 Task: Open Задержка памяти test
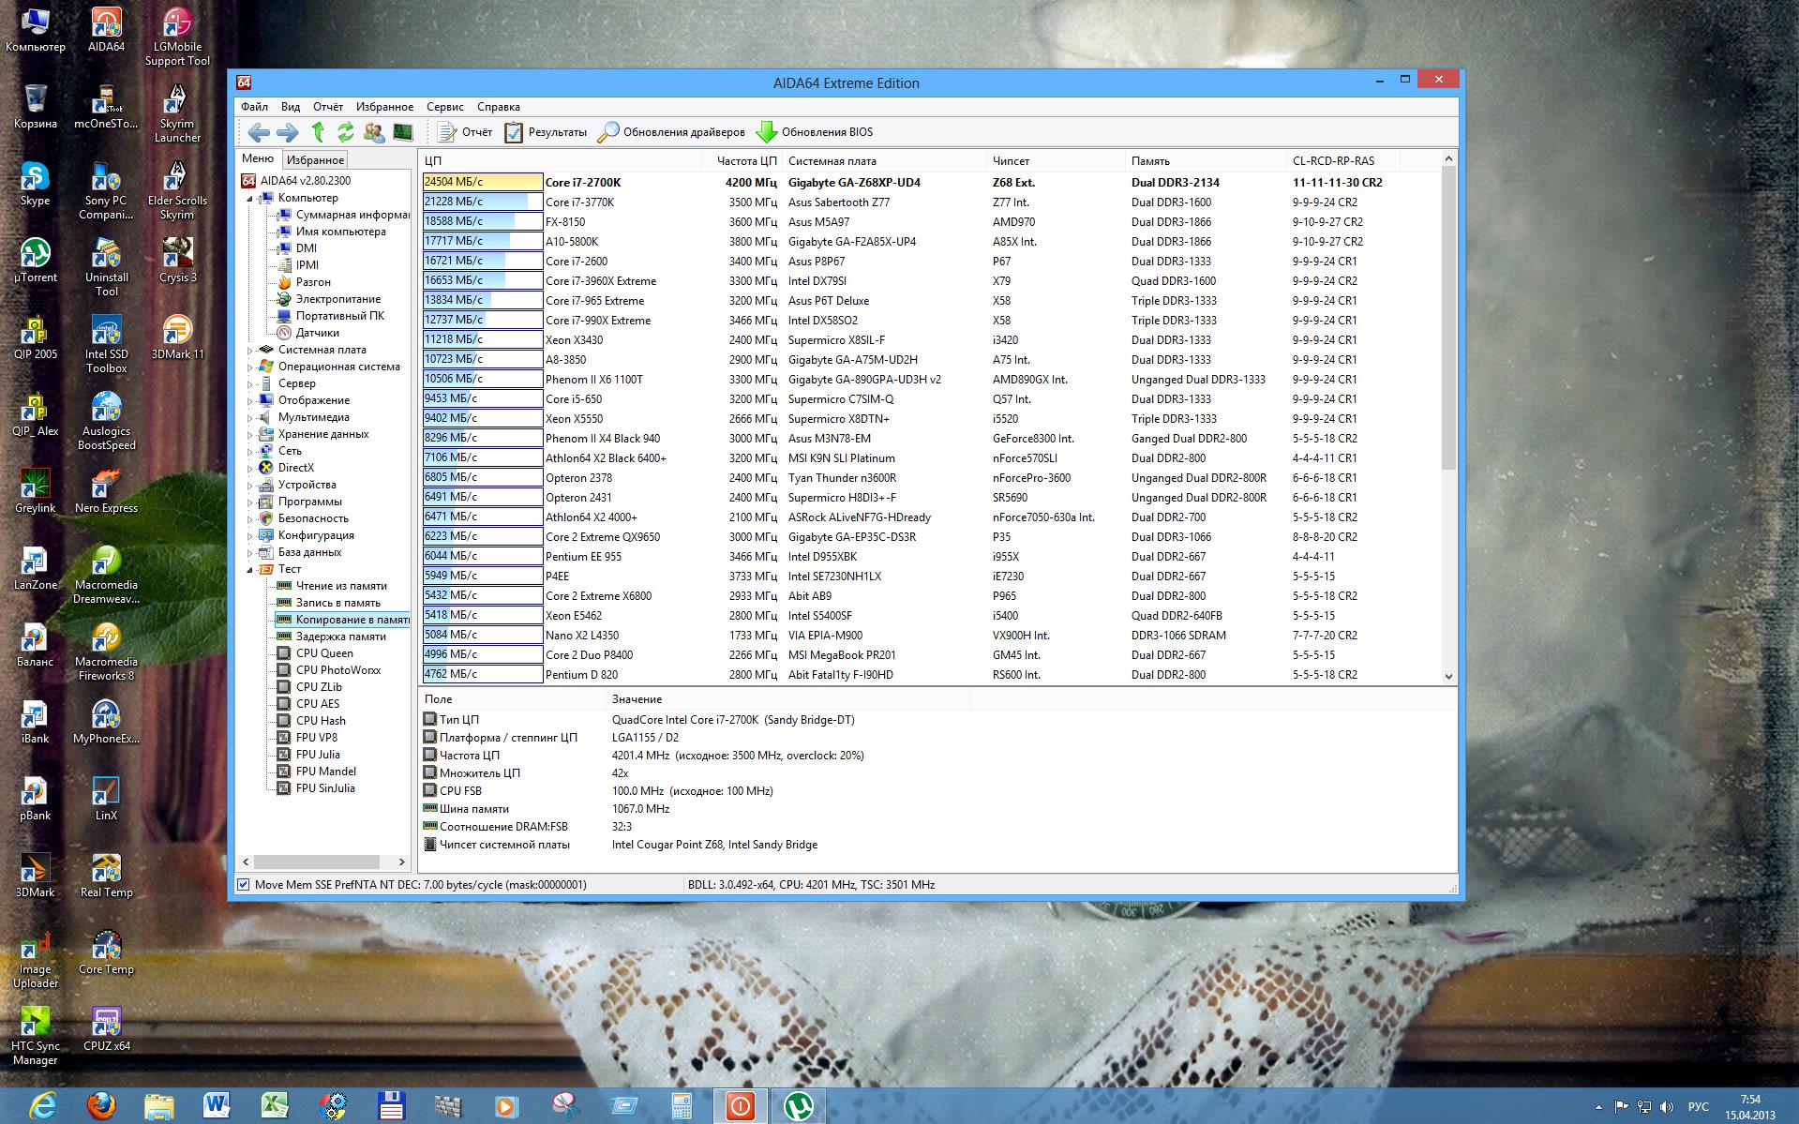341,637
